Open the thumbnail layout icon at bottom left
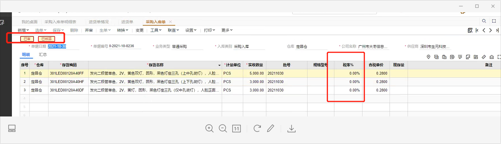The height and width of the screenshot is (144, 501). click(x=12, y=128)
